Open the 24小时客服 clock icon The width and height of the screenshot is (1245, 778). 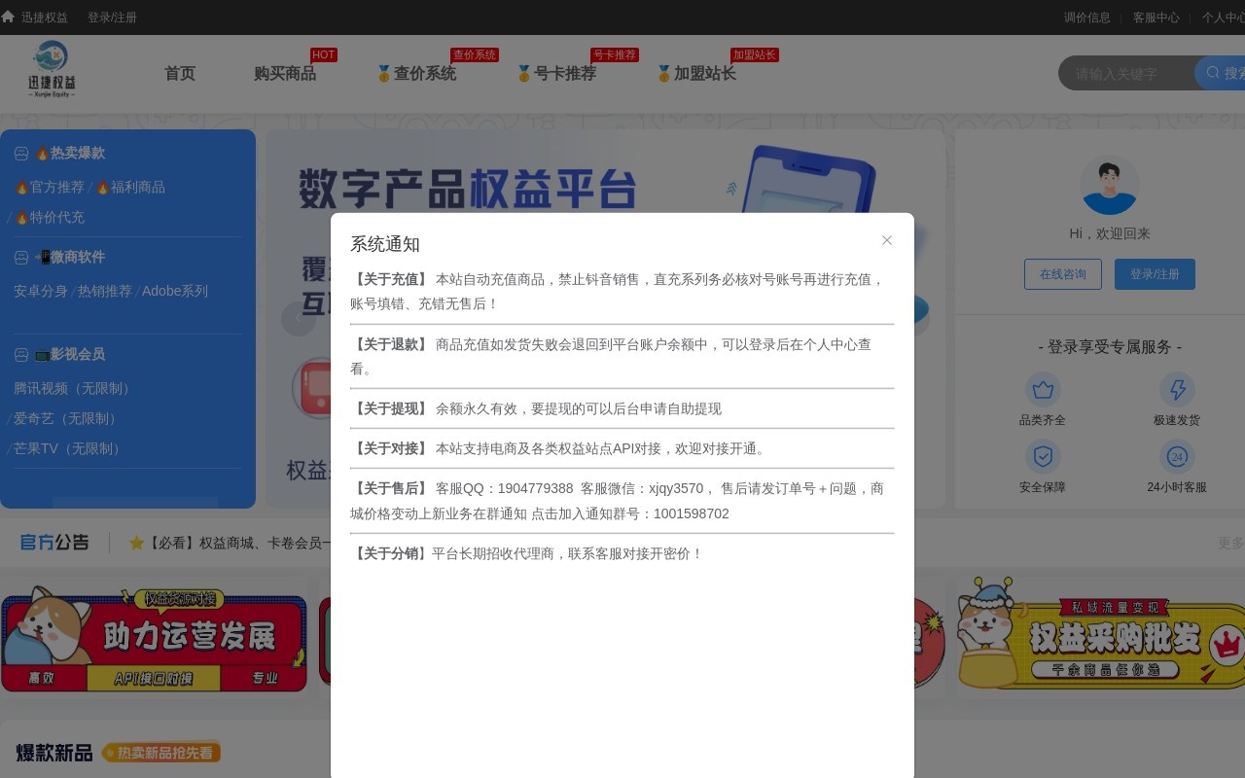1177,455
